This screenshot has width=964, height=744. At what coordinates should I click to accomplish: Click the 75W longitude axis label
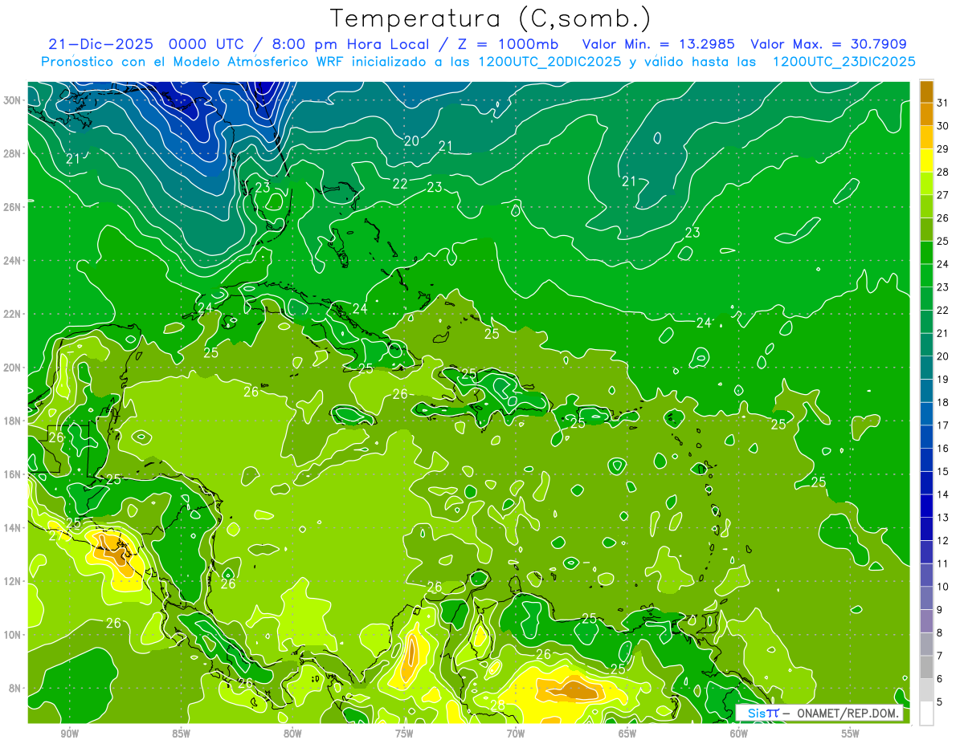(x=404, y=734)
